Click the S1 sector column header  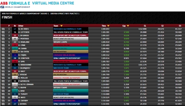pos(145,26)
